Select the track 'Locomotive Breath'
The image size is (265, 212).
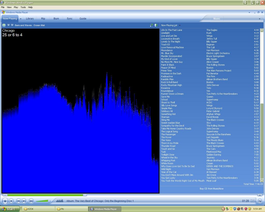point(210,39)
